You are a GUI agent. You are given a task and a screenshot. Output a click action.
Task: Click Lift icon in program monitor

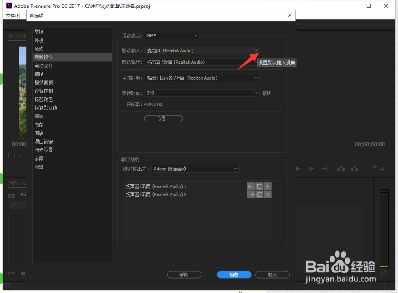pyautogui.click(x=341, y=169)
